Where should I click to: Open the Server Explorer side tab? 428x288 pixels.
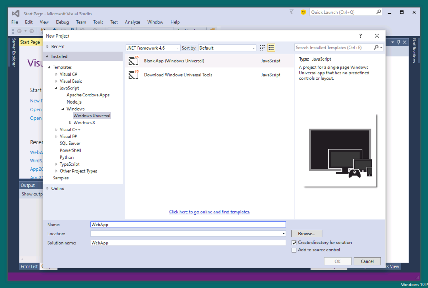pyautogui.click(x=14, y=52)
